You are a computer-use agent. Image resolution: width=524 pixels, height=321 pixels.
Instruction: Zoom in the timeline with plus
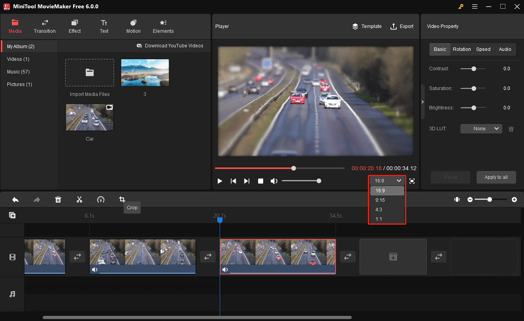tap(514, 200)
